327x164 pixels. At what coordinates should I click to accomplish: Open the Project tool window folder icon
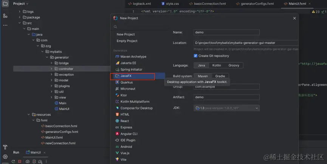pos(5,3)
